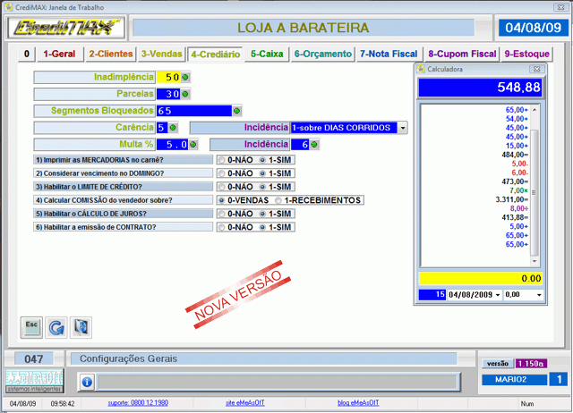
Task: Click green indicator next to Inadimplência
Action: pyautogui.click(x=186, y=78)
